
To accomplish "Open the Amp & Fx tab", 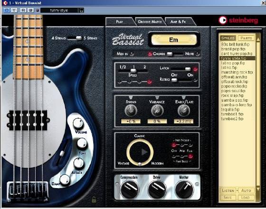I will pos(178,21).
